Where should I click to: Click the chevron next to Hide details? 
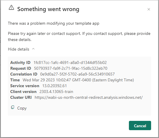[x=33, y=49]
